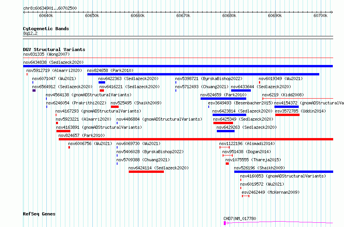The width and height of the screenshot is (344, 227).
Task: Click nsv6219 (Kidd2008) label
Action: (283, 95)
